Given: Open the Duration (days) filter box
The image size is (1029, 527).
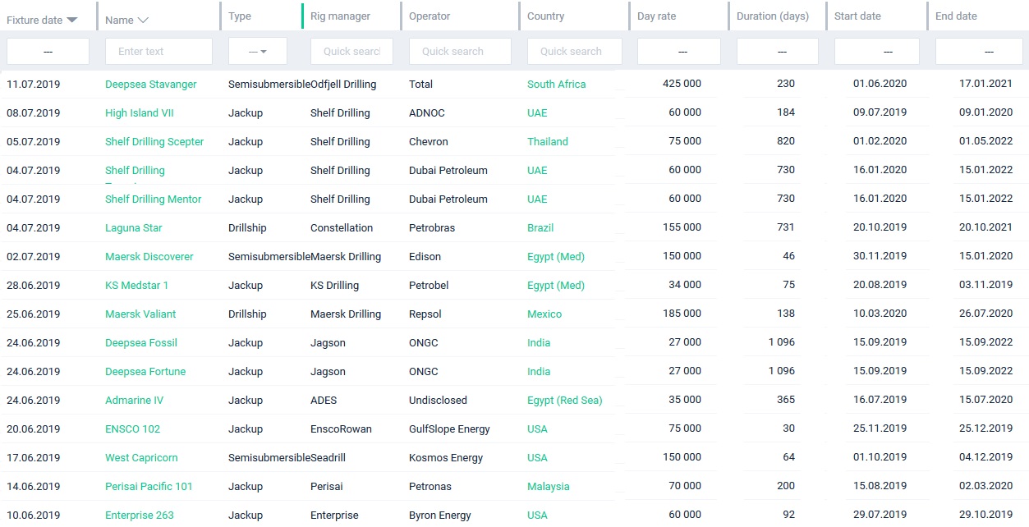Looking at the screenshot, I should (778, 51).
